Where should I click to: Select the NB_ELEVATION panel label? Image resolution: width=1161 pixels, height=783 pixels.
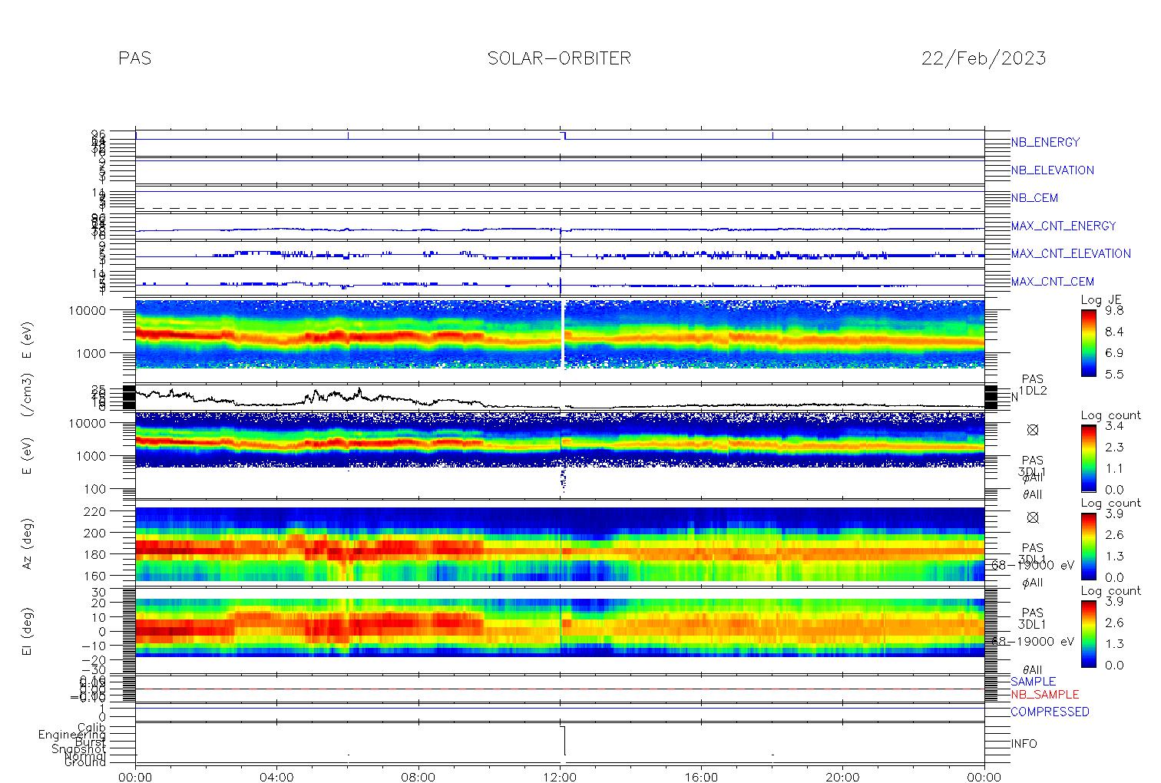tap(1052, 170)
